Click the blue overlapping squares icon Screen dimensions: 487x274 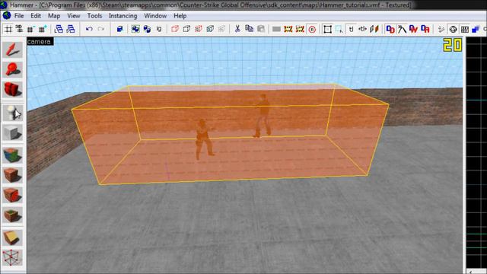tap(476, 29)
